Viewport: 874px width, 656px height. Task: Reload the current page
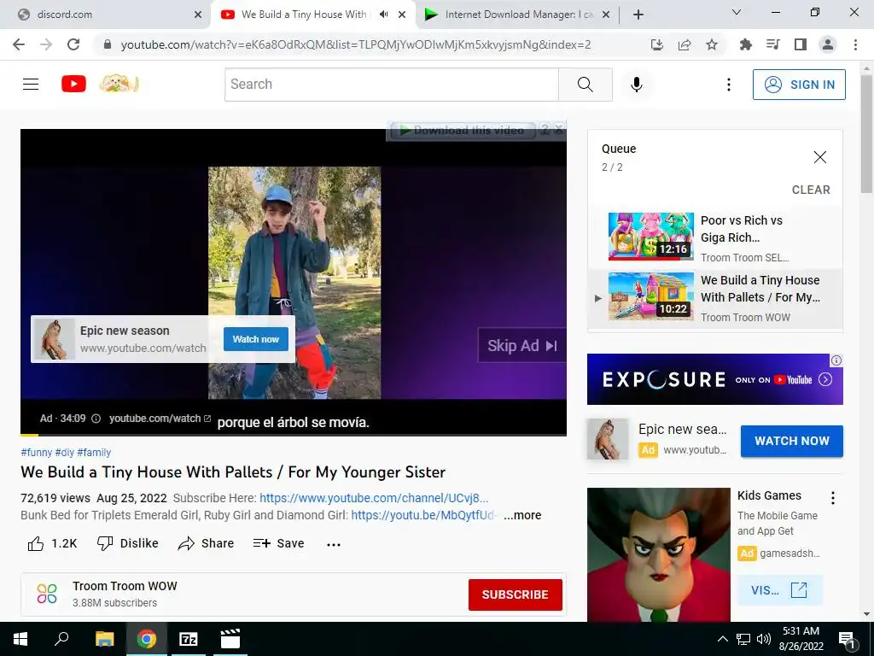(73, 44)
